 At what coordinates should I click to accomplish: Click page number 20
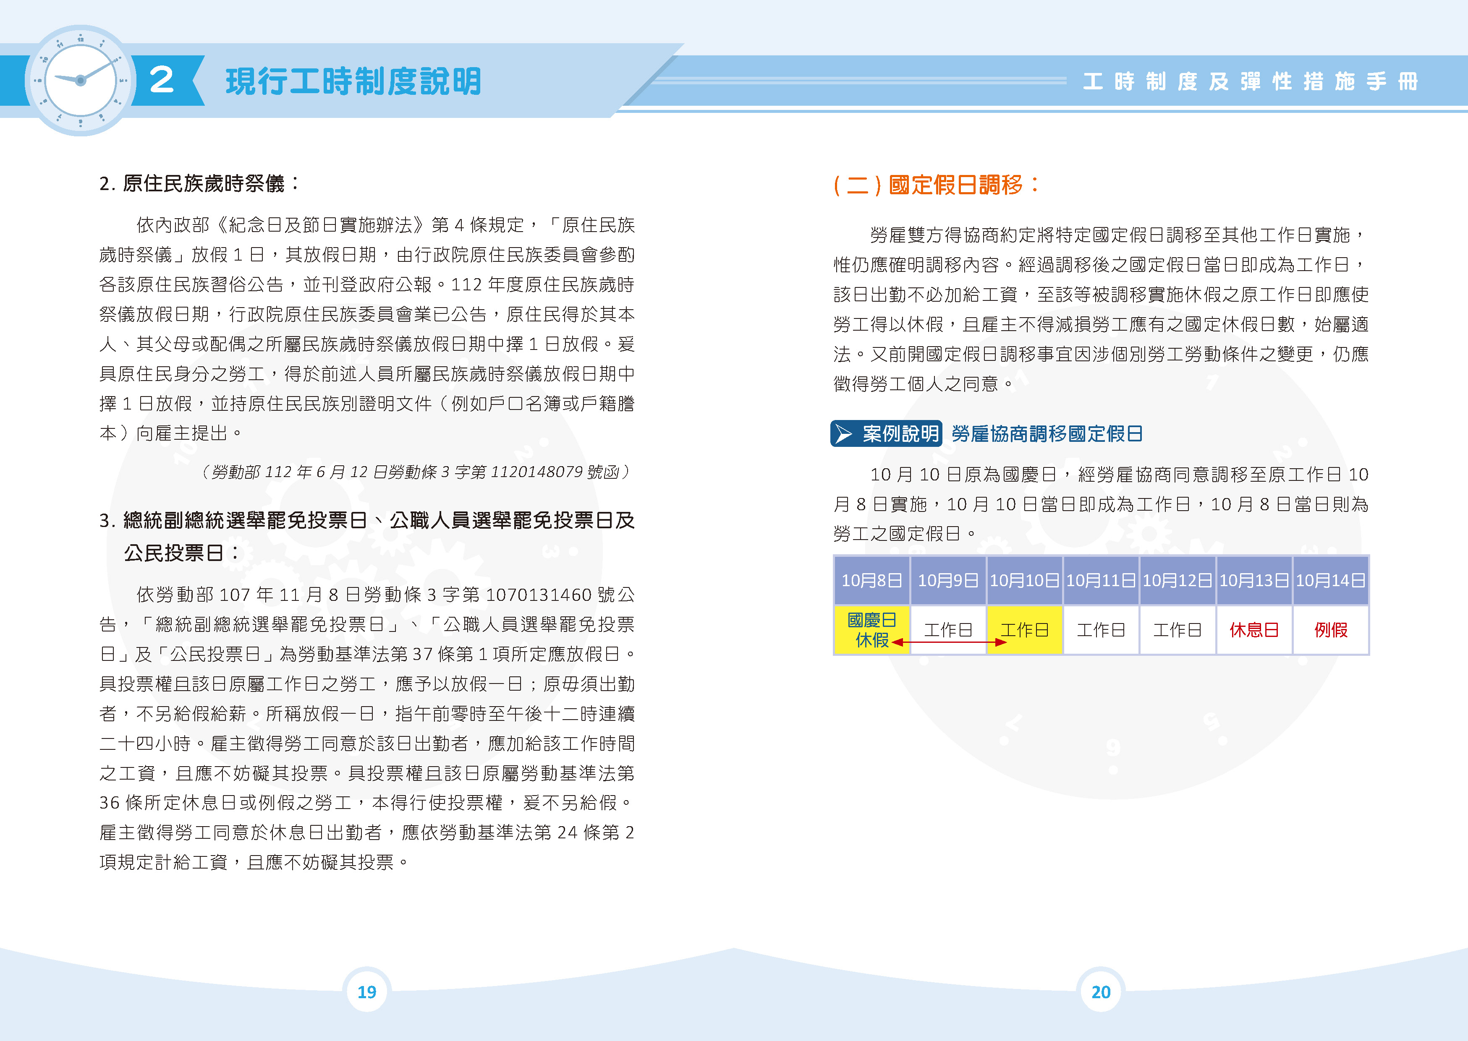tap(1101, 991)
